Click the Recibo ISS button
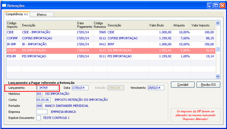This screenshot has height=129, width=227. point(208,84)
